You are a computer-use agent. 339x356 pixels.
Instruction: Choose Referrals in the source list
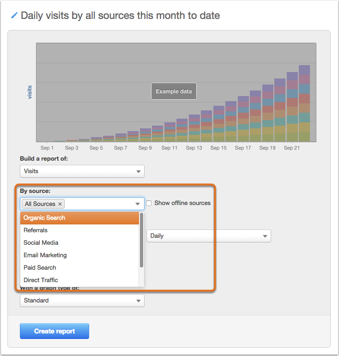[79, 230]
